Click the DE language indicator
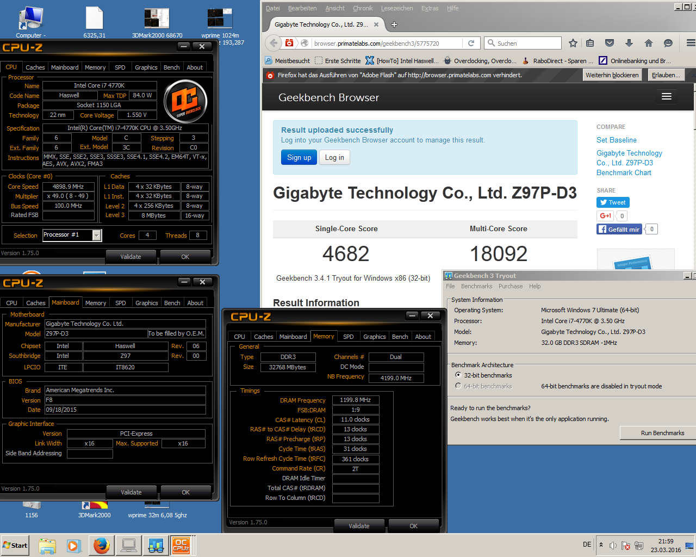Viewport: 696px width, 557px height. point(587,544)
